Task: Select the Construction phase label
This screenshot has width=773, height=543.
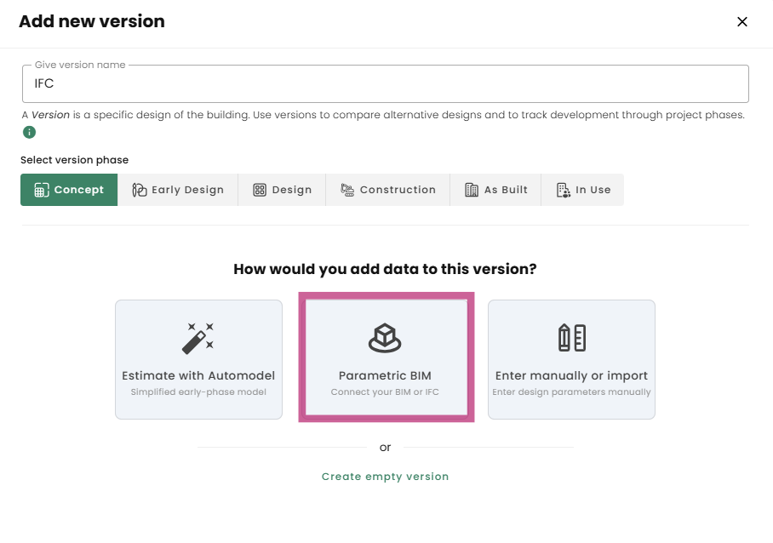Action: [x=398, y=190]
